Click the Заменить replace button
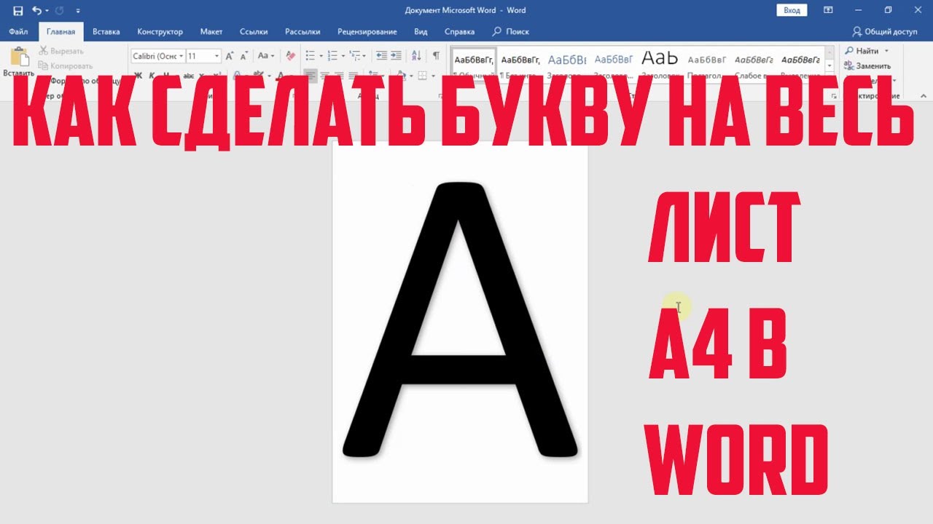 [867, 65]
